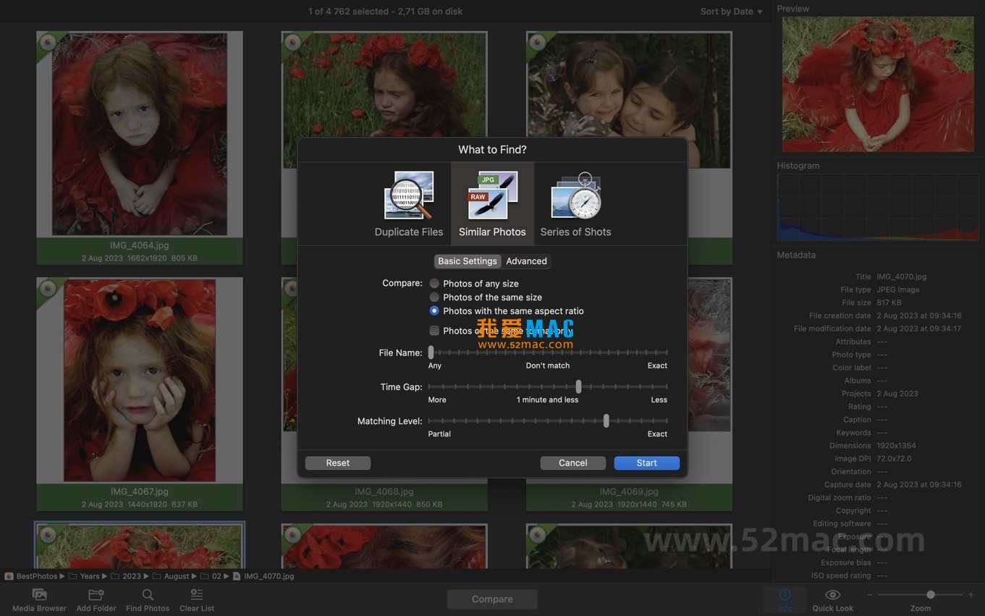Choose Photos of the same size
The image size is (985, 616).
coord(434,297)
